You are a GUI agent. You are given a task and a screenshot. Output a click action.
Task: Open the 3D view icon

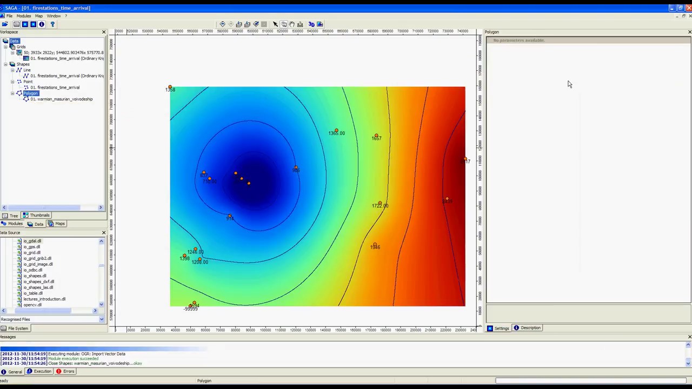311,24
